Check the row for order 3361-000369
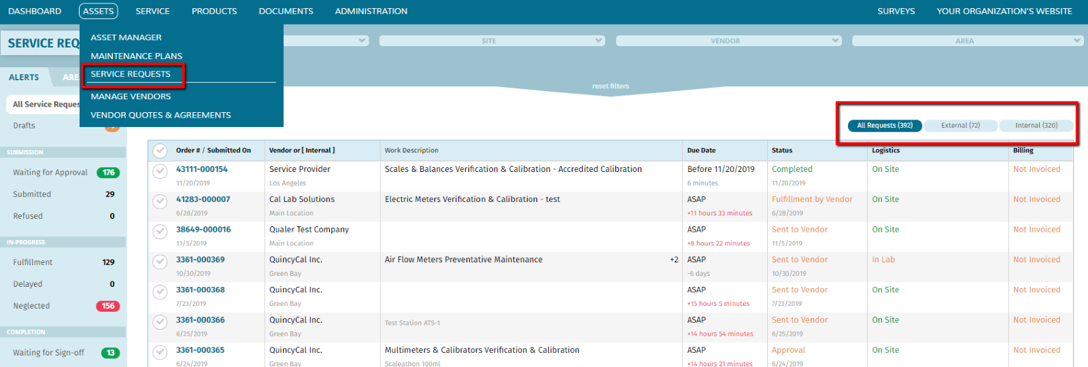The height and width of the screenshot is (367, 1088). (160, 262)
